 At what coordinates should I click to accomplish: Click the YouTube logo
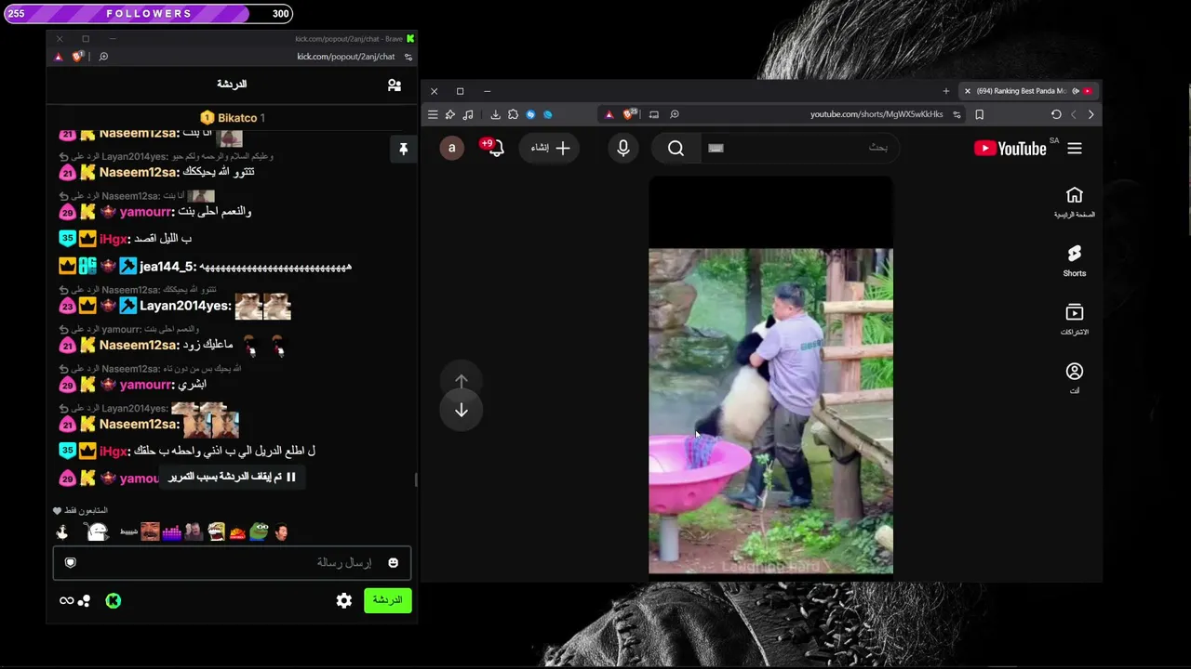[1010, 149]
